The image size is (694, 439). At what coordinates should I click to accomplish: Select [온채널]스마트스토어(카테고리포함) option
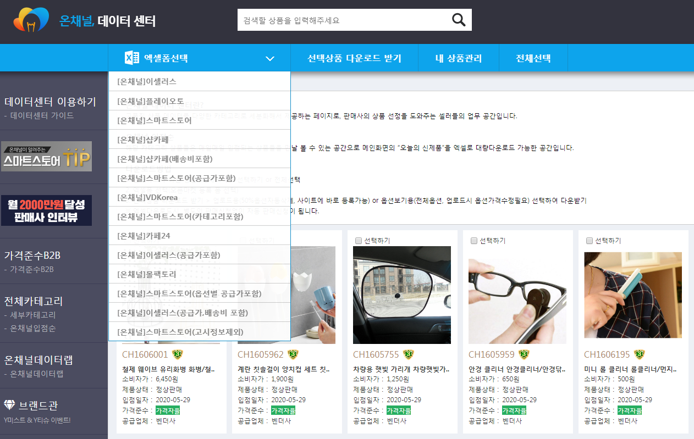[x=200, y=216]
